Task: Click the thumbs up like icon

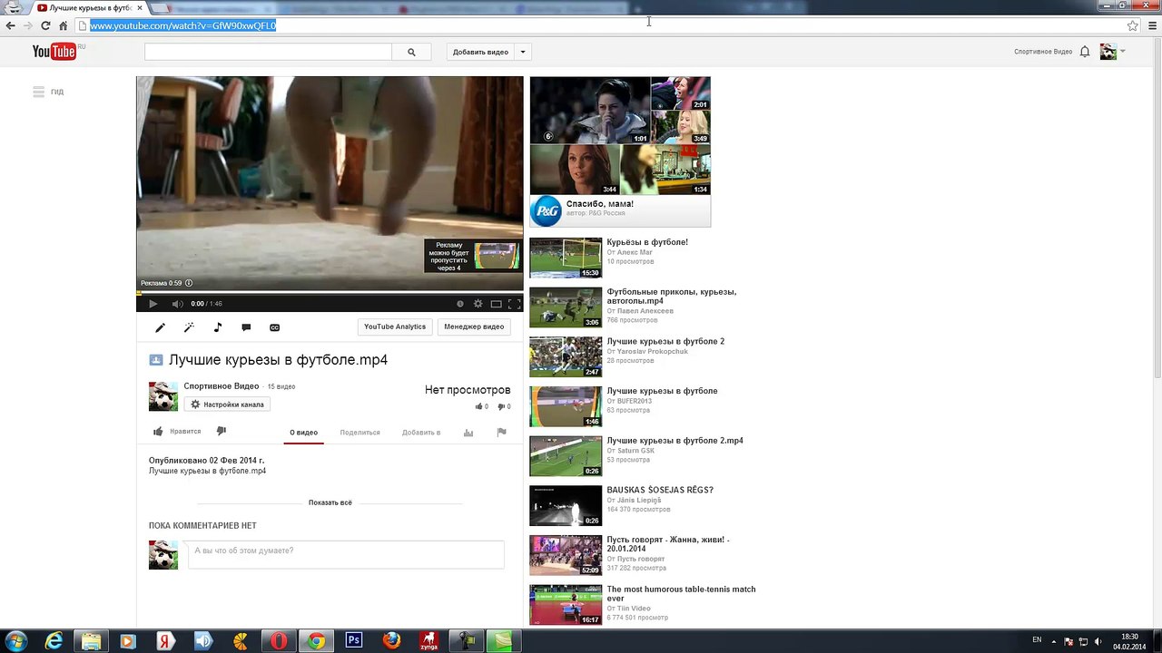Action: [158, 432]
